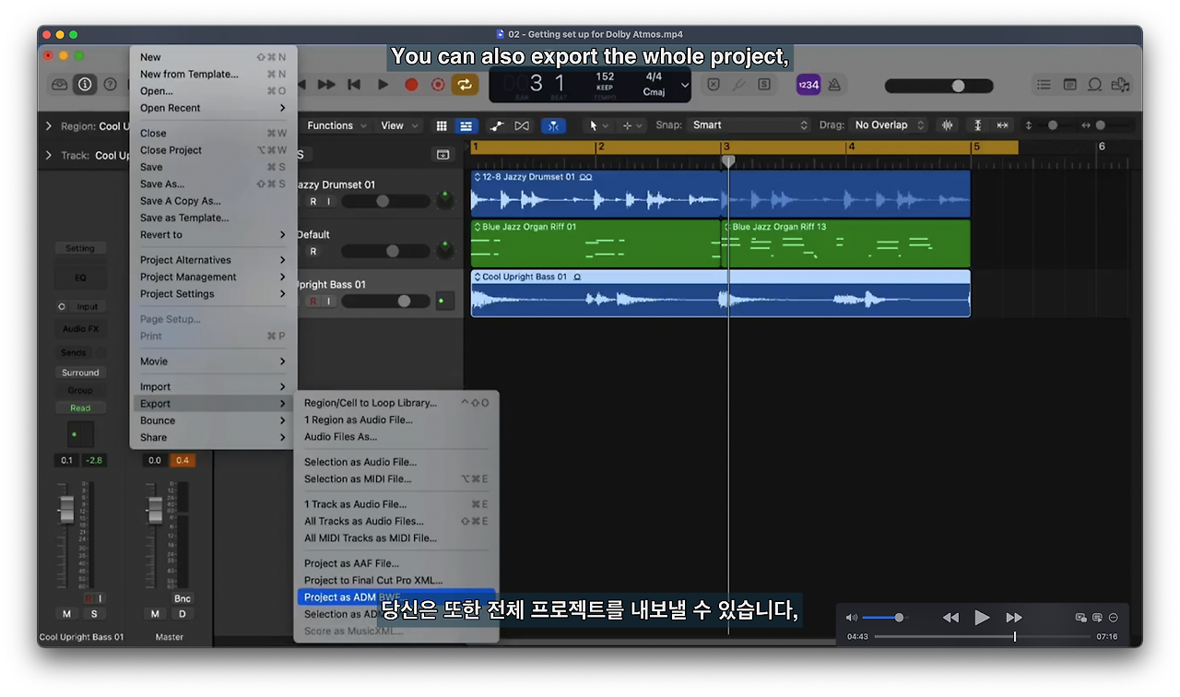Toggle the yellow Cycle button
This screenshot has height=697, width=1180.
click(x=465, y=84)
